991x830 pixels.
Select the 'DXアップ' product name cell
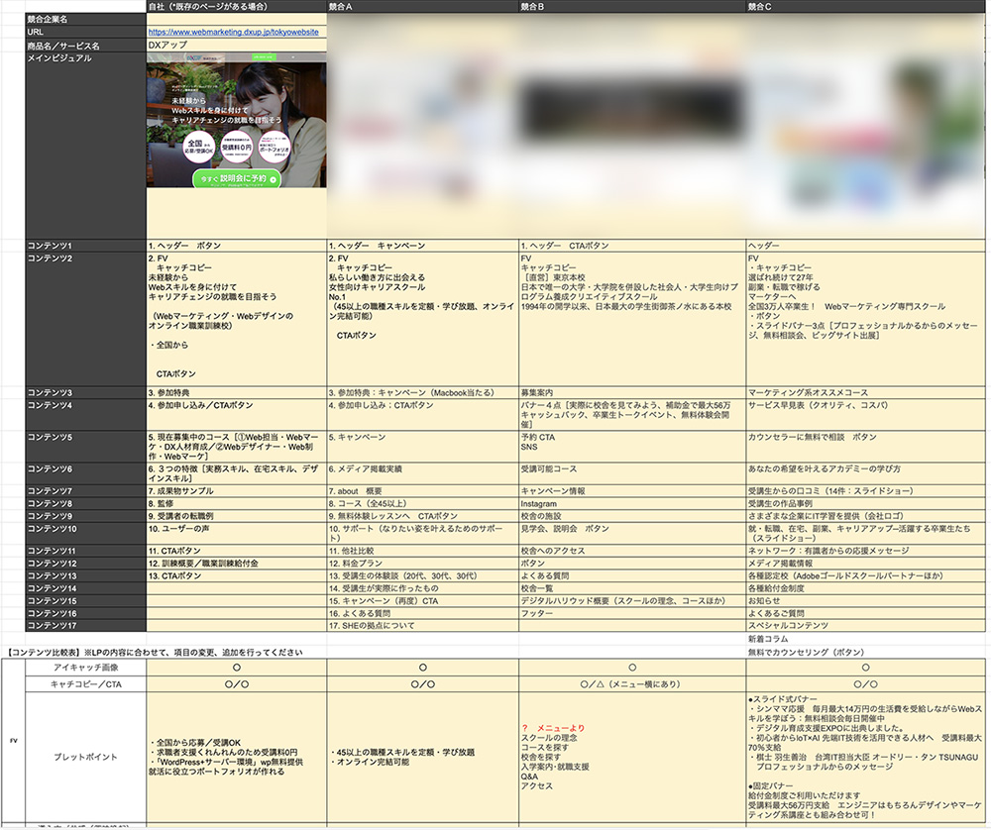tap(237, 45)
